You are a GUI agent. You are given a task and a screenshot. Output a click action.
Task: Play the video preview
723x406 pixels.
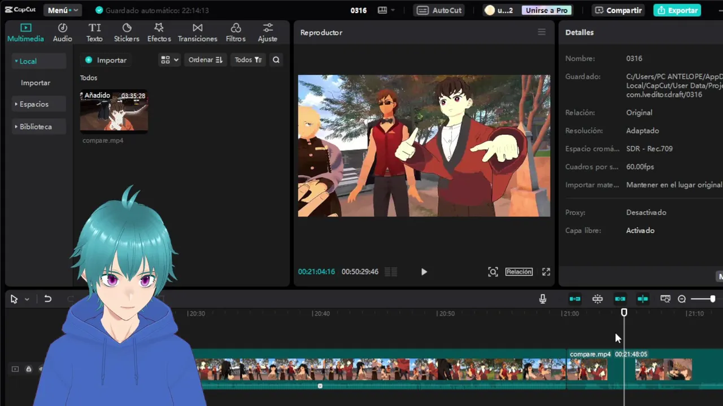(424, 272)
